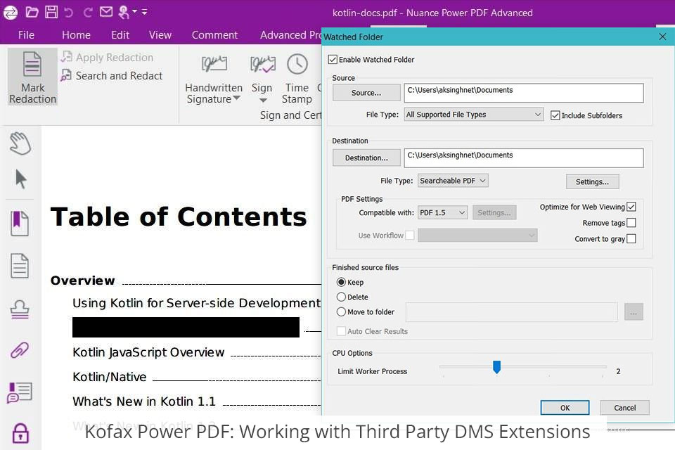Image resolution: width=675 pixels, height=450 pixels.
Task: Switch to the Comment tab
Action: pyautogui.click(x=214, y=35)
